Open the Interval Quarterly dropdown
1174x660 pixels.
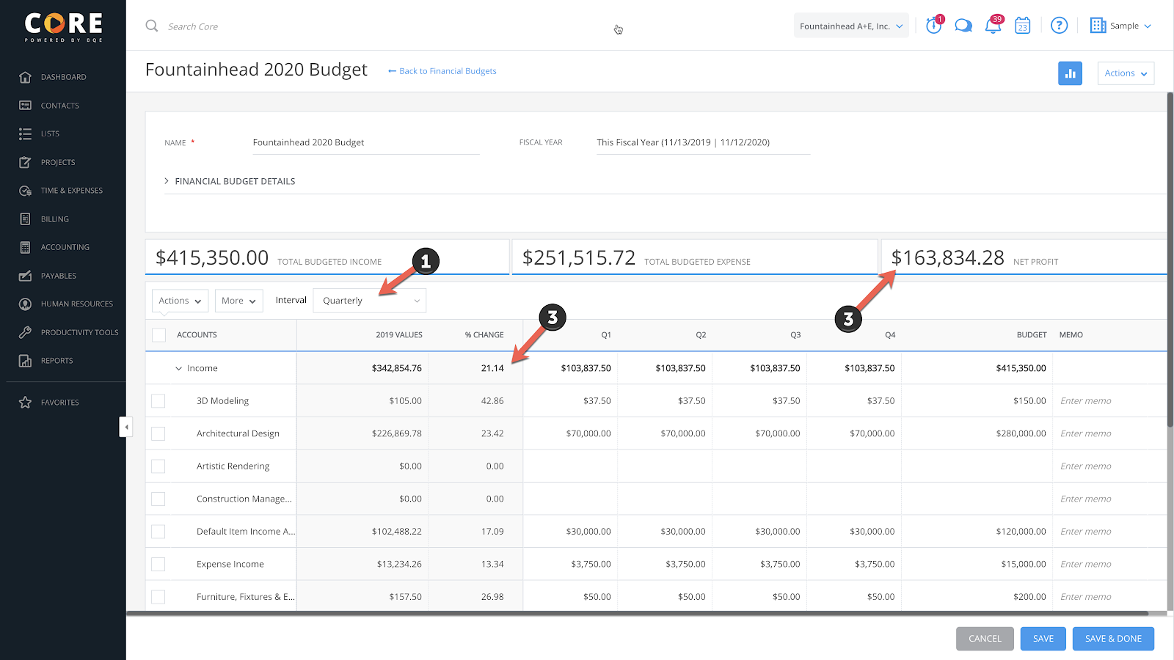[x=369, y=301]
